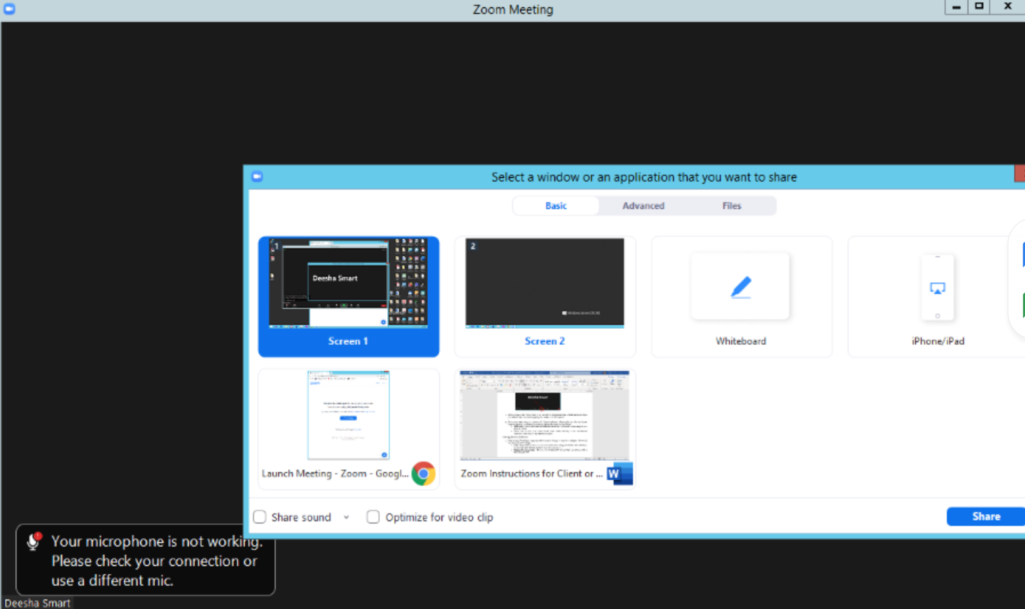Click the Chrome icon on Launch Meeting tile

click(423, 473)
